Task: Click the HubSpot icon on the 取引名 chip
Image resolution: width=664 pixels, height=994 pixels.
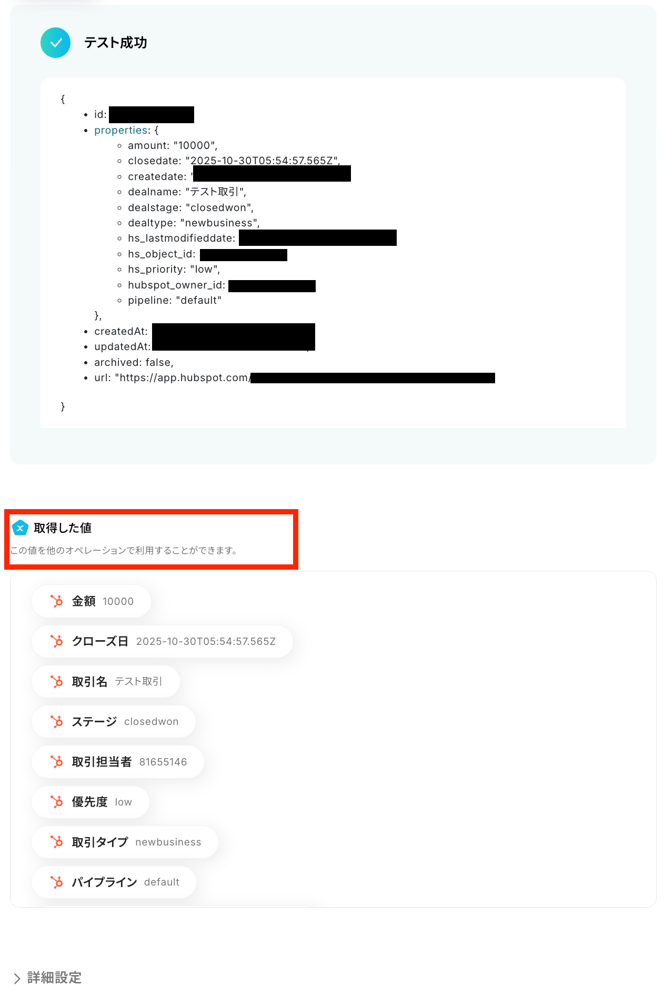Action: click(56, 681)
